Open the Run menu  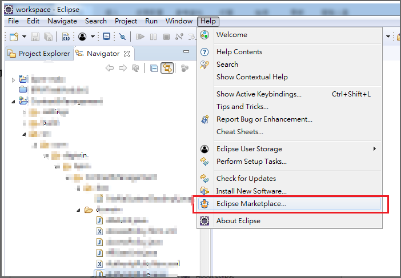(x=151, y=21)
